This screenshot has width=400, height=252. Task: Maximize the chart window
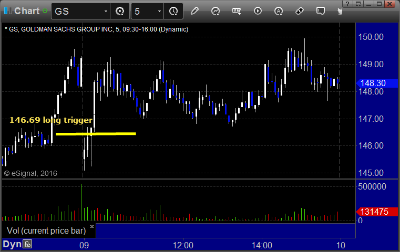(x=379, y=4)
